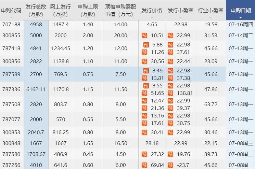Click 预 badge beside price 8.49
The height and width of the screenshot is (169, 255).
[146, 71]
